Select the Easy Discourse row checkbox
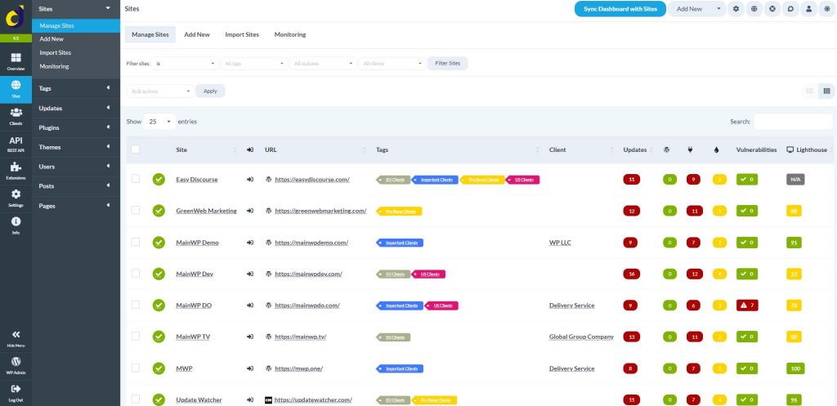Viewport: 837px width, 406px height. point(136,179)
